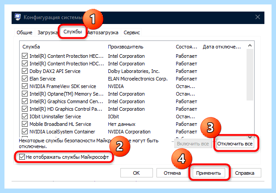The height and width of the screenshot is (193, 276).
Task: Select the Mobile Broadband HL Service name
Action: point(60,124)
